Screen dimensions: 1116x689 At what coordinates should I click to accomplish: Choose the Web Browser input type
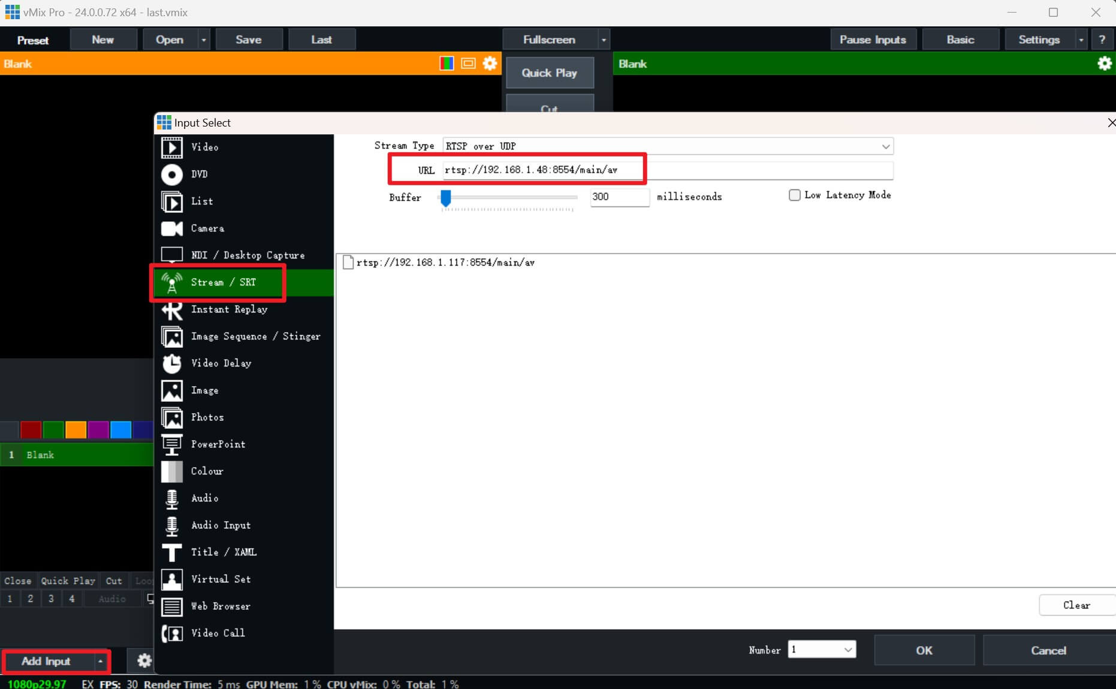[221, 606]
